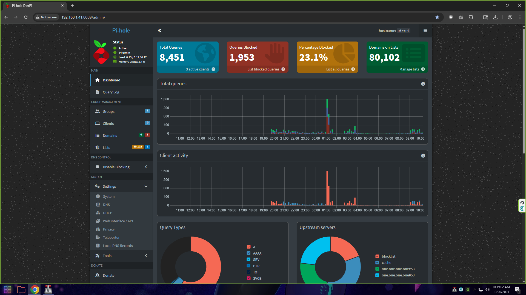This screenshot has height=295, width=526.
Task: Expand the Disable Blocking submenu
Action: point(146,167)
